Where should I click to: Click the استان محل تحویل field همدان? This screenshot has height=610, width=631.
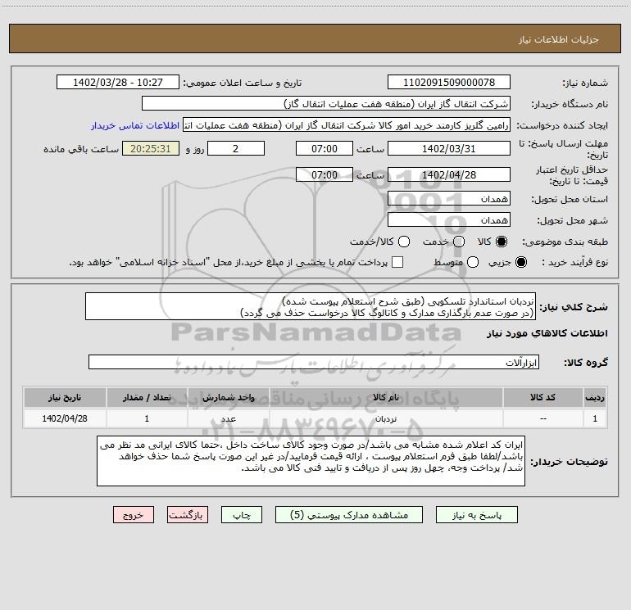449,198
